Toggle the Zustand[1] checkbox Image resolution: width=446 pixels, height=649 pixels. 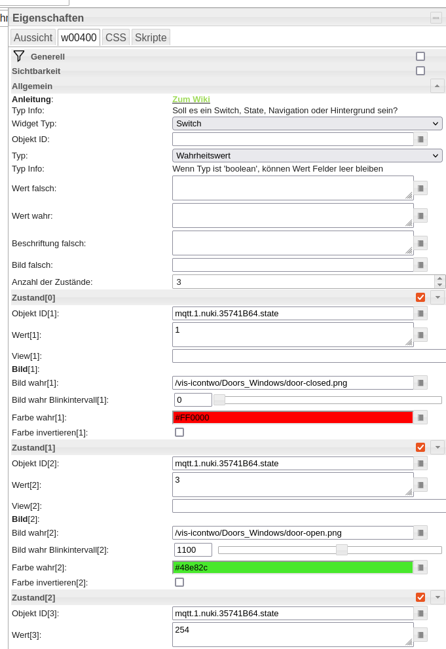[x=420, y=447]
